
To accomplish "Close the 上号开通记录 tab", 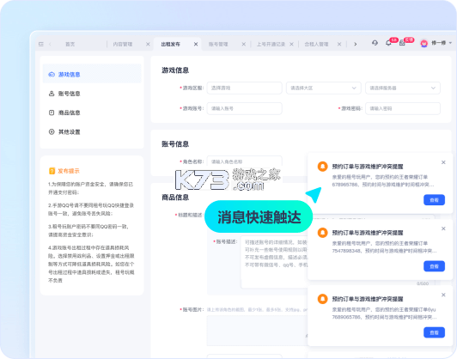I will click(x=291, y=44).
